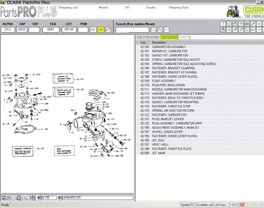Zoom in on the diagram
Image resolution: width=264 pixels, height=208 pixels.
click(x=8, y=197)
